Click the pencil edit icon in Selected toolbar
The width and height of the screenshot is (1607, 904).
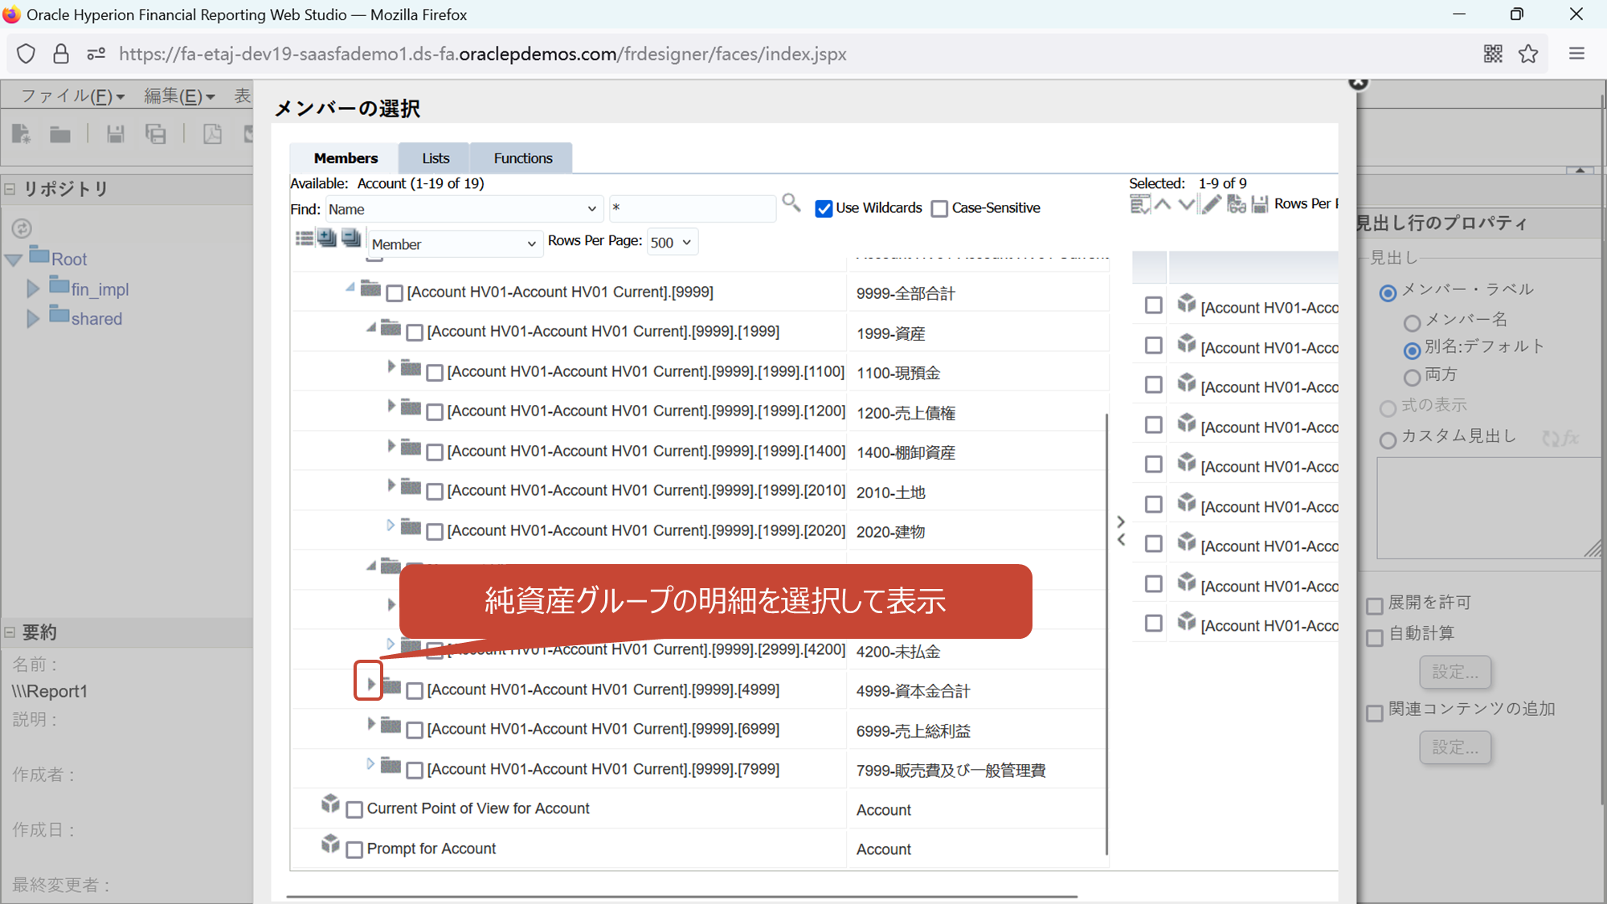coord(1211,205)
